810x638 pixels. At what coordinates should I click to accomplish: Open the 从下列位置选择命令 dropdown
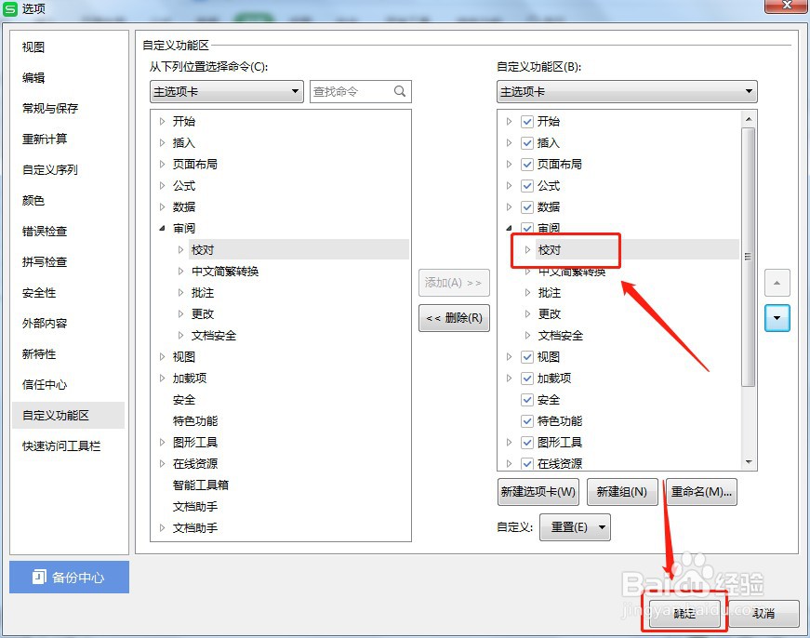(226, 91)
